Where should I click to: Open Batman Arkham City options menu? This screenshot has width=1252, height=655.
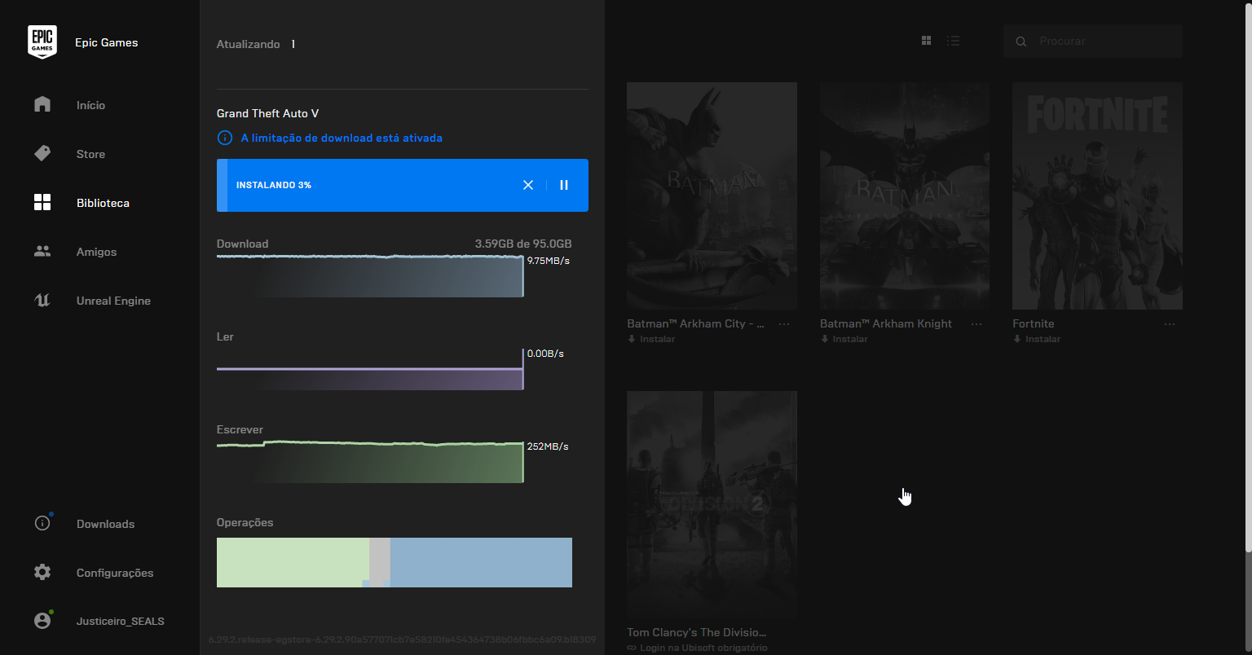[x=784, y=324]
